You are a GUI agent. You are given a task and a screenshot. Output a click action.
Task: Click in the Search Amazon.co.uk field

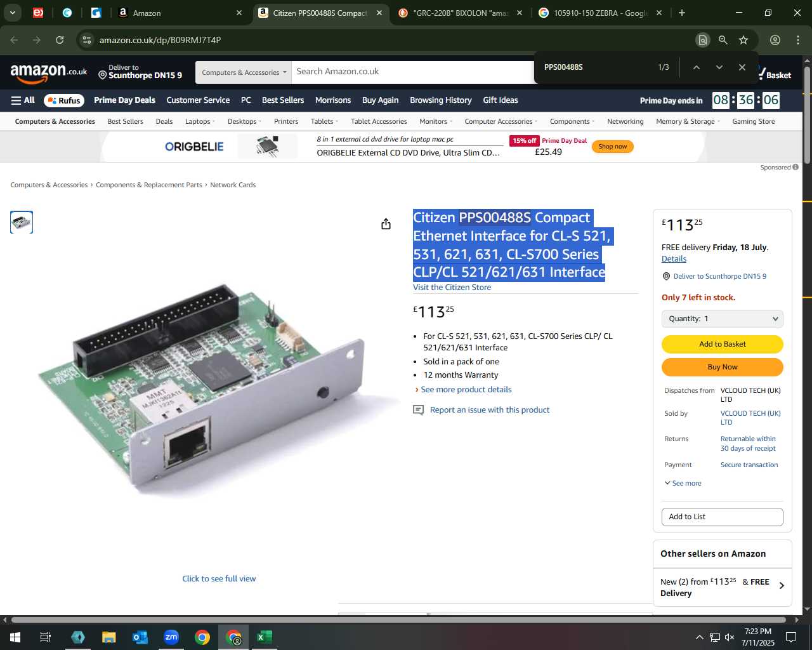(x=412, y=72)
